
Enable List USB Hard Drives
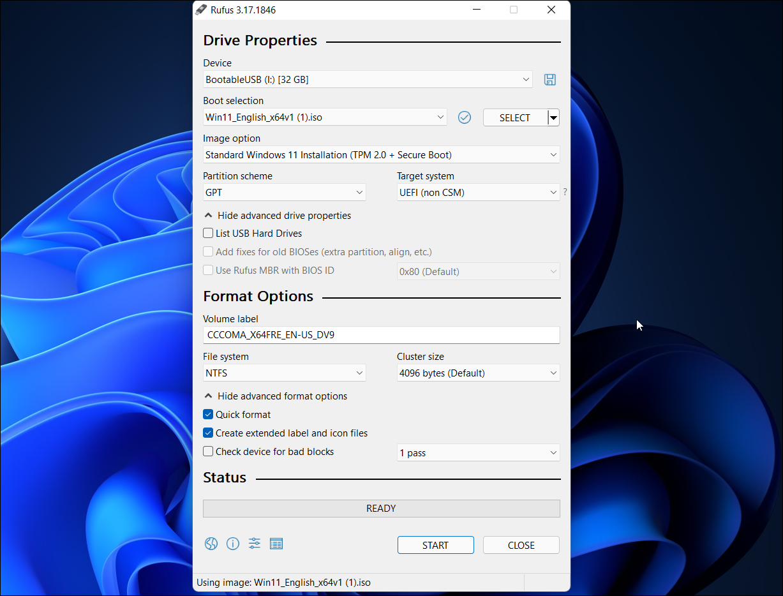tap(208, 233)
